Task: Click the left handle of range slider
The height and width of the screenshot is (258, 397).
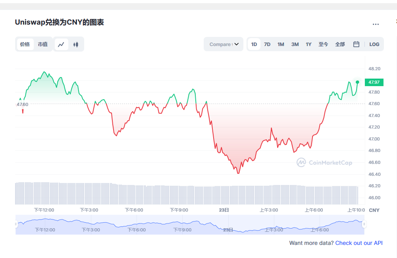Action: coord(16,224)
